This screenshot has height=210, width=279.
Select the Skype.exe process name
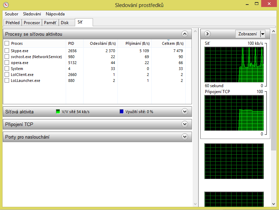click(20, 51)
